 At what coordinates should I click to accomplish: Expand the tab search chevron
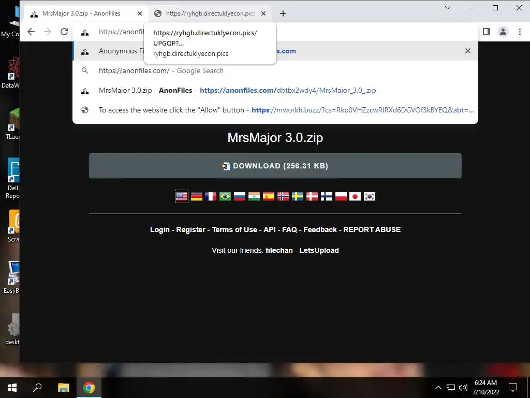448,8
